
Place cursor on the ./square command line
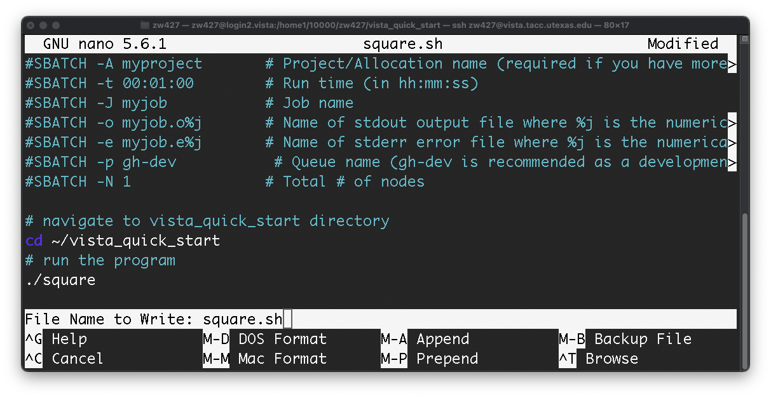(61, 279)
